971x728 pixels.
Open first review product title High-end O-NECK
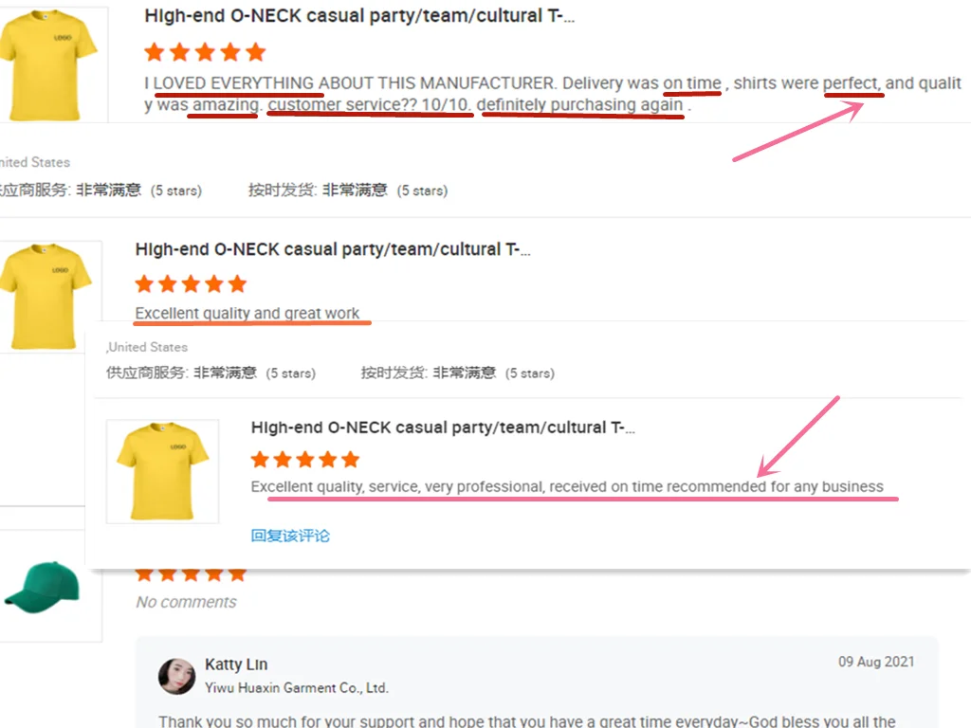[359, 15]
